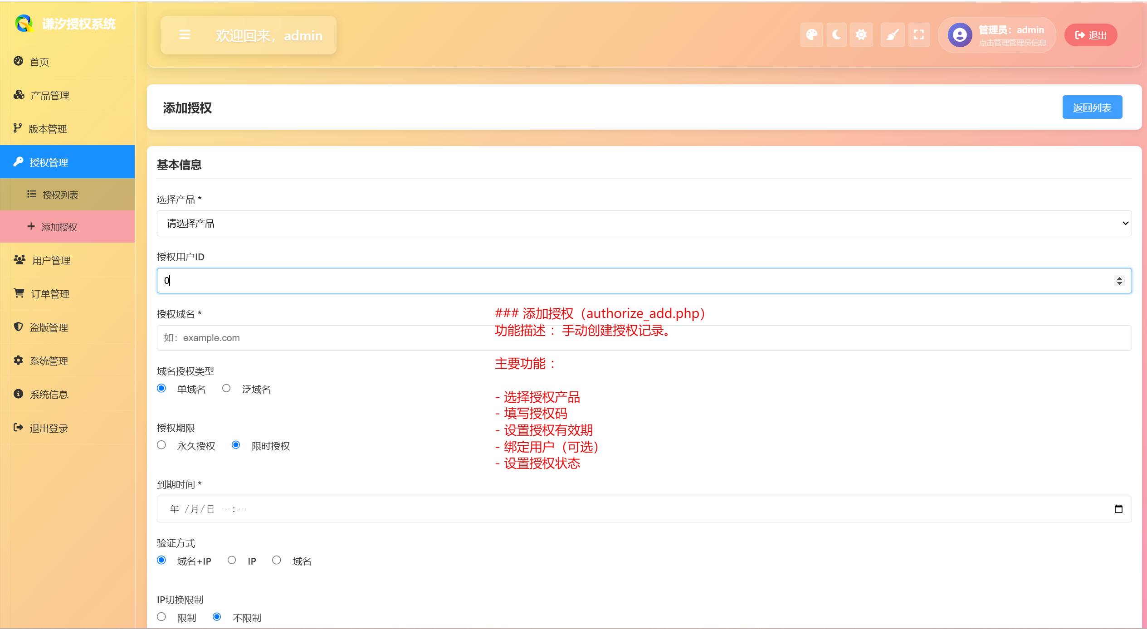Click 点击管理管理员信息 link
Viewport: 1147px width, 629px height.
tap(1012, 43)
